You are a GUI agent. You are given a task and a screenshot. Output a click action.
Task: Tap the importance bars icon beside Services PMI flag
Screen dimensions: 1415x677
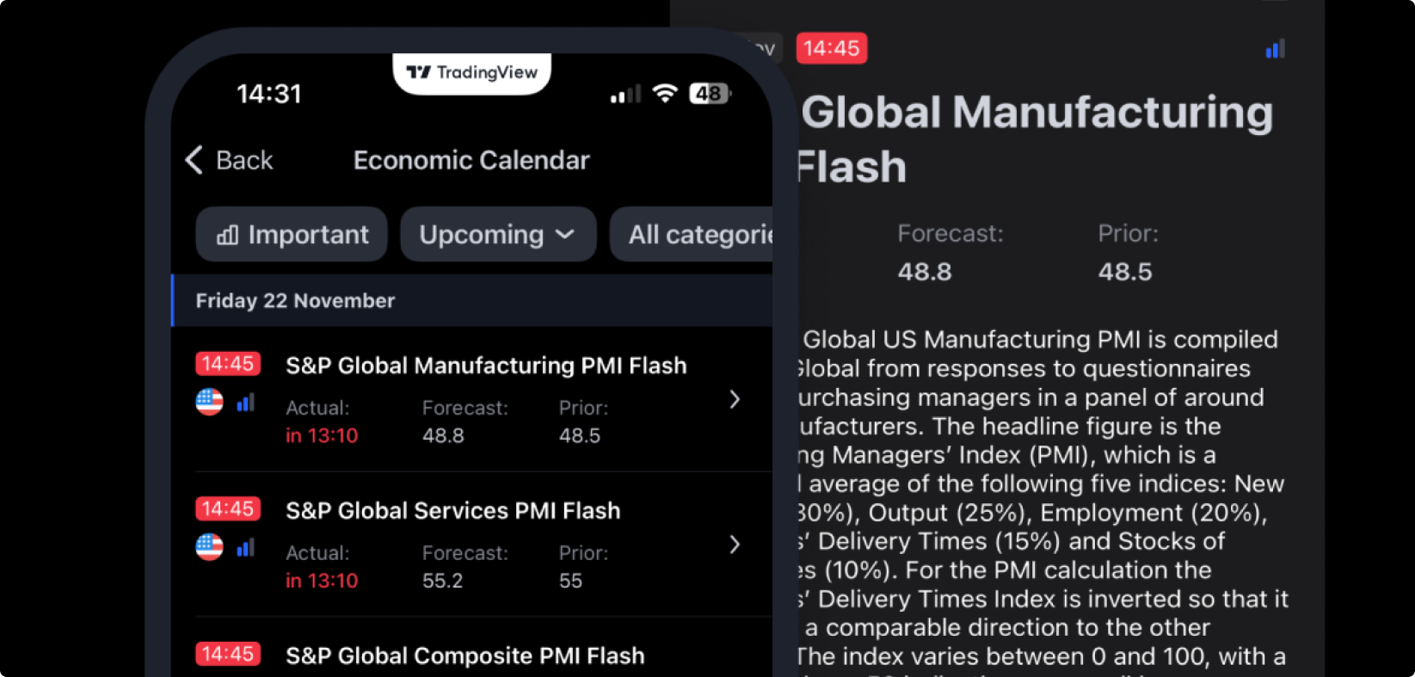pyautogui.click(x=246, y=547)
